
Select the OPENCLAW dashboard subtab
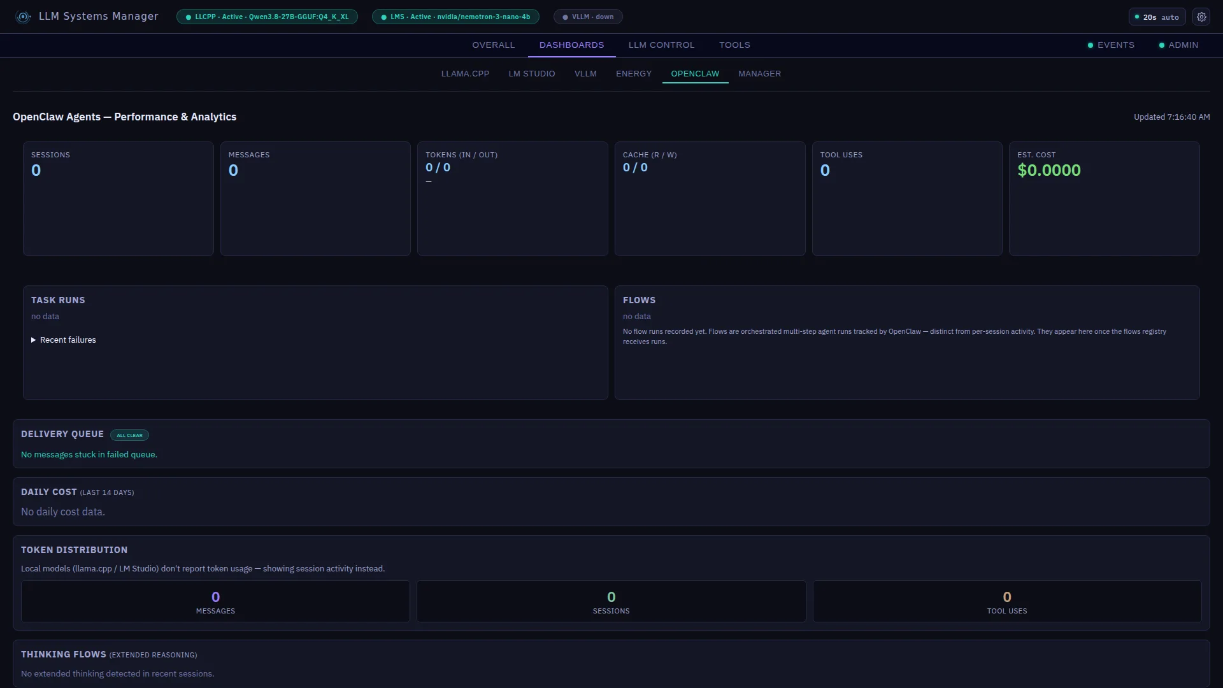pos(695,74)
